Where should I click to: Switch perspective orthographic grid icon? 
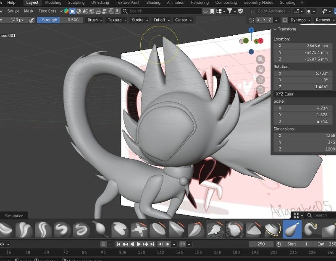tap(260, 90)
